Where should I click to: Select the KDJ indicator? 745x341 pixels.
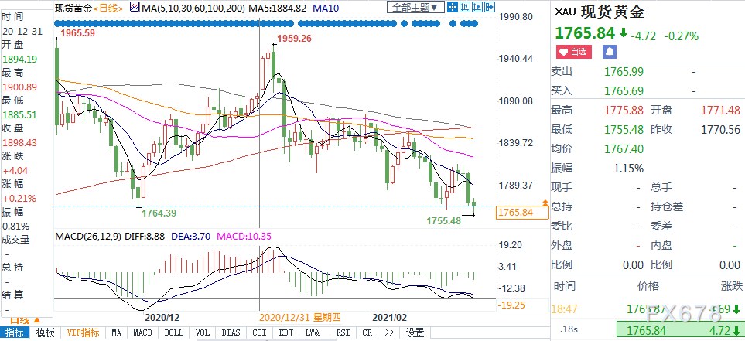pos(286,332)
